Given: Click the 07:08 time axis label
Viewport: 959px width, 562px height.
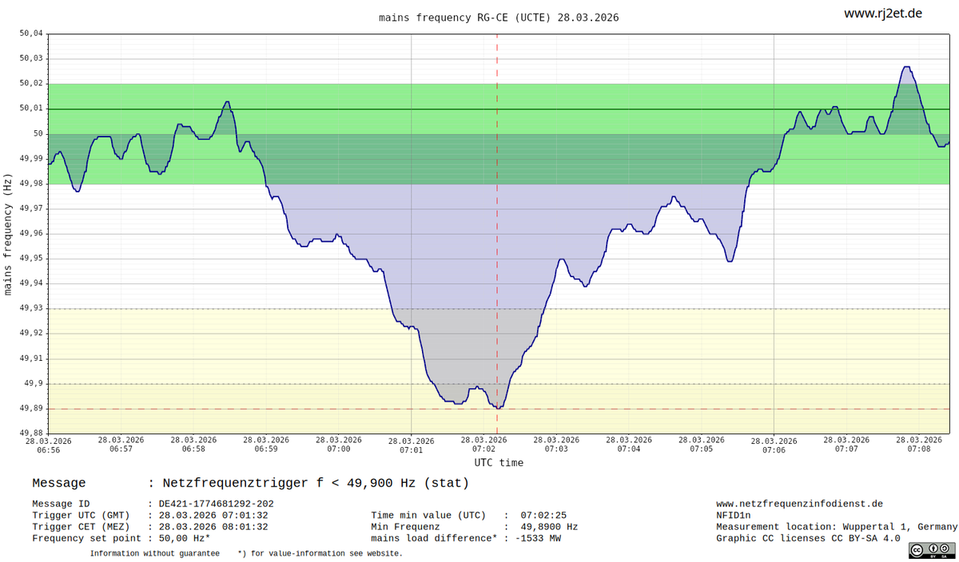Looking at the screenshot, I should 919,445.
